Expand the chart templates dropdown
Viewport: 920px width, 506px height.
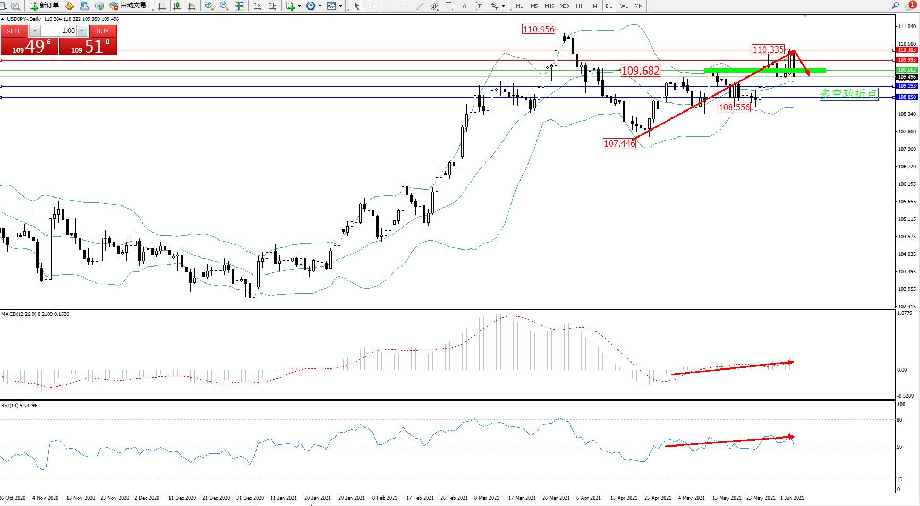tap(340, 6)
